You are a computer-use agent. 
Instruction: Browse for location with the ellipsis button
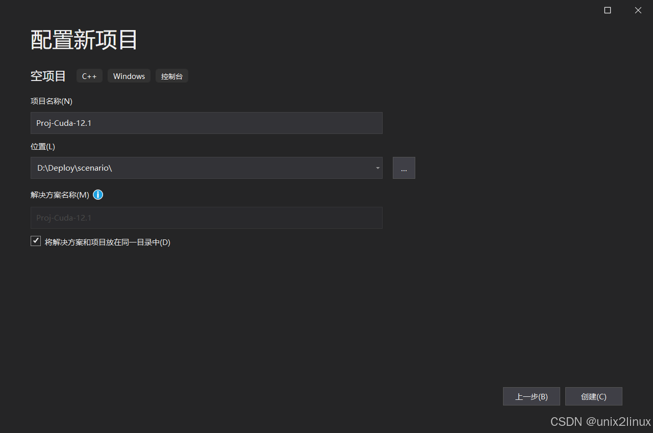(x=404, y=168)
